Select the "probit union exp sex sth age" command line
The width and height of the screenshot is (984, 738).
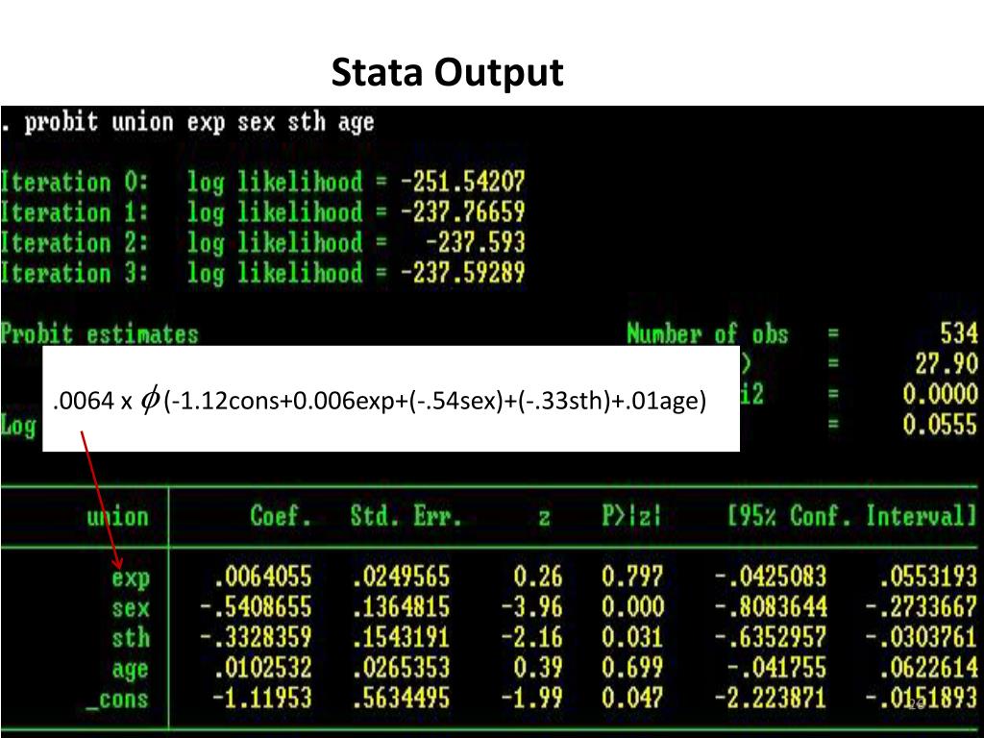click(x=200, y=122)
